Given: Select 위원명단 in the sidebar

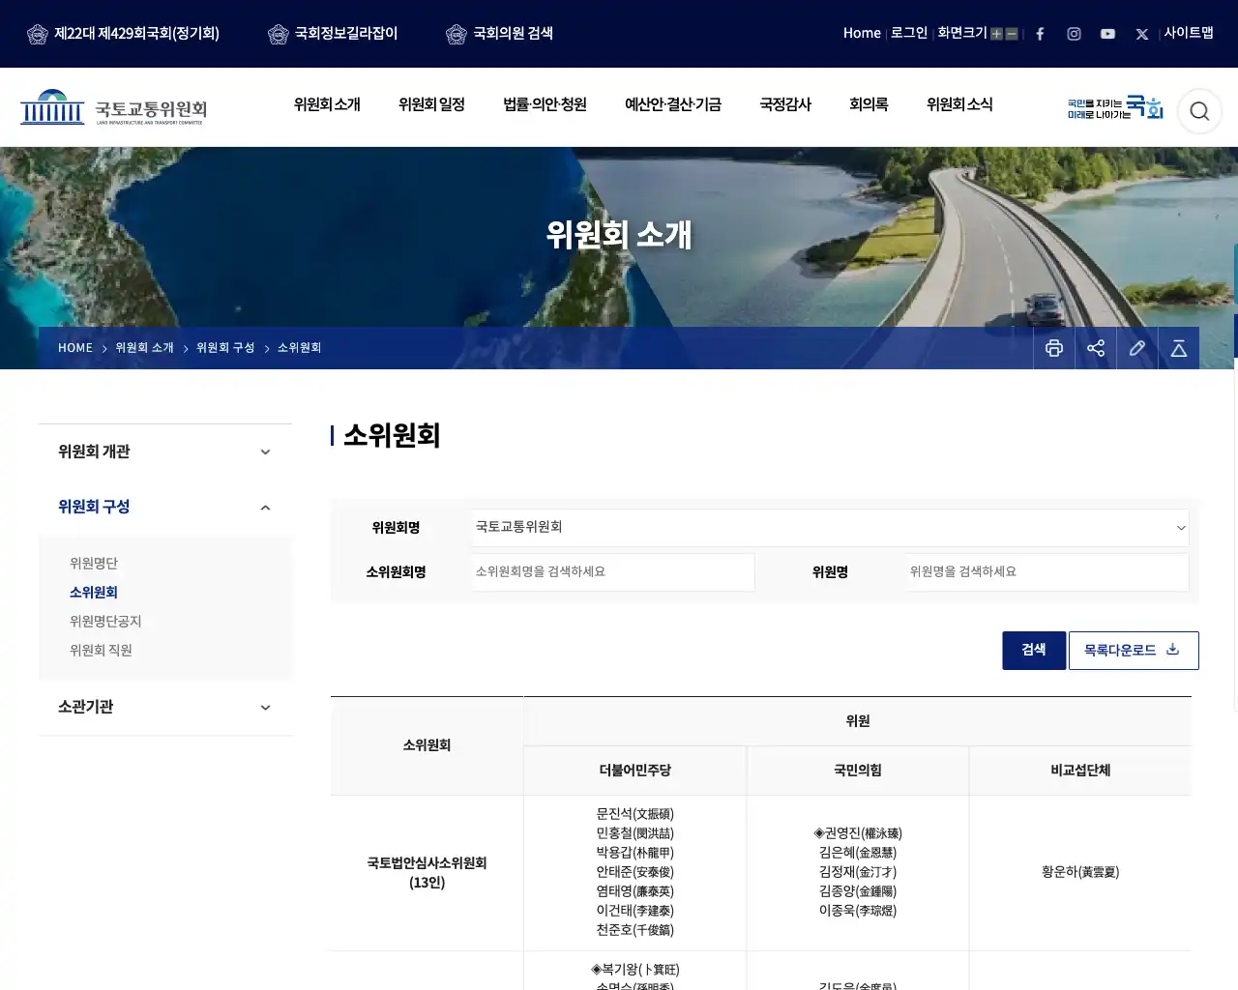Looking at the screenshot, I should 94,564.
